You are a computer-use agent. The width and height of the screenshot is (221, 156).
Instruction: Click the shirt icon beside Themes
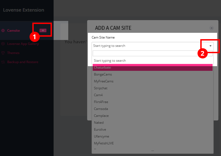point(3,53)
